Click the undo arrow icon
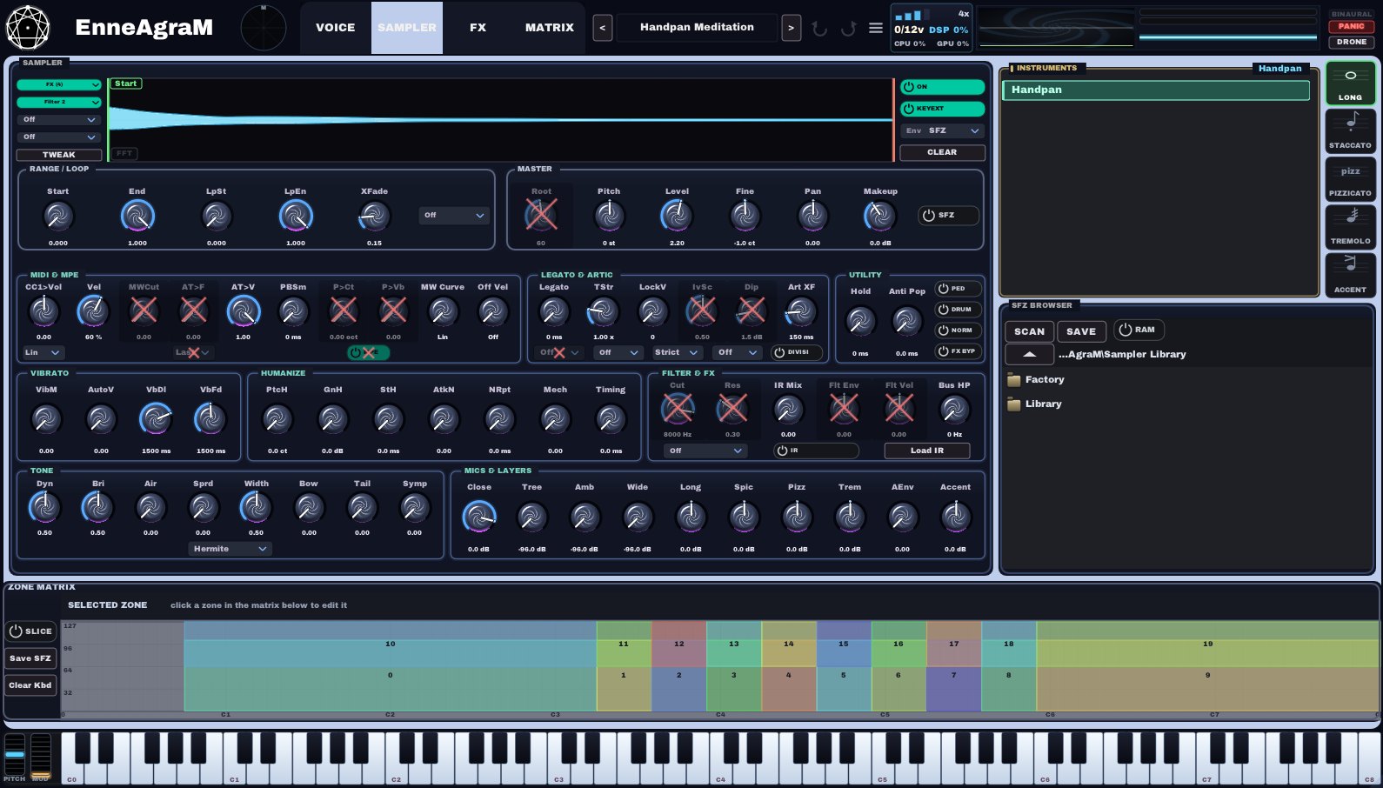 click(819, 28)
